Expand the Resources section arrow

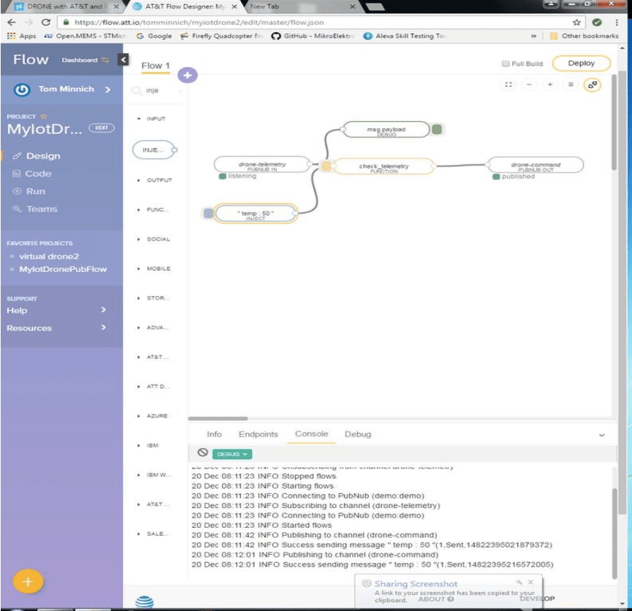pyautogui.click(x=103, y=327)
